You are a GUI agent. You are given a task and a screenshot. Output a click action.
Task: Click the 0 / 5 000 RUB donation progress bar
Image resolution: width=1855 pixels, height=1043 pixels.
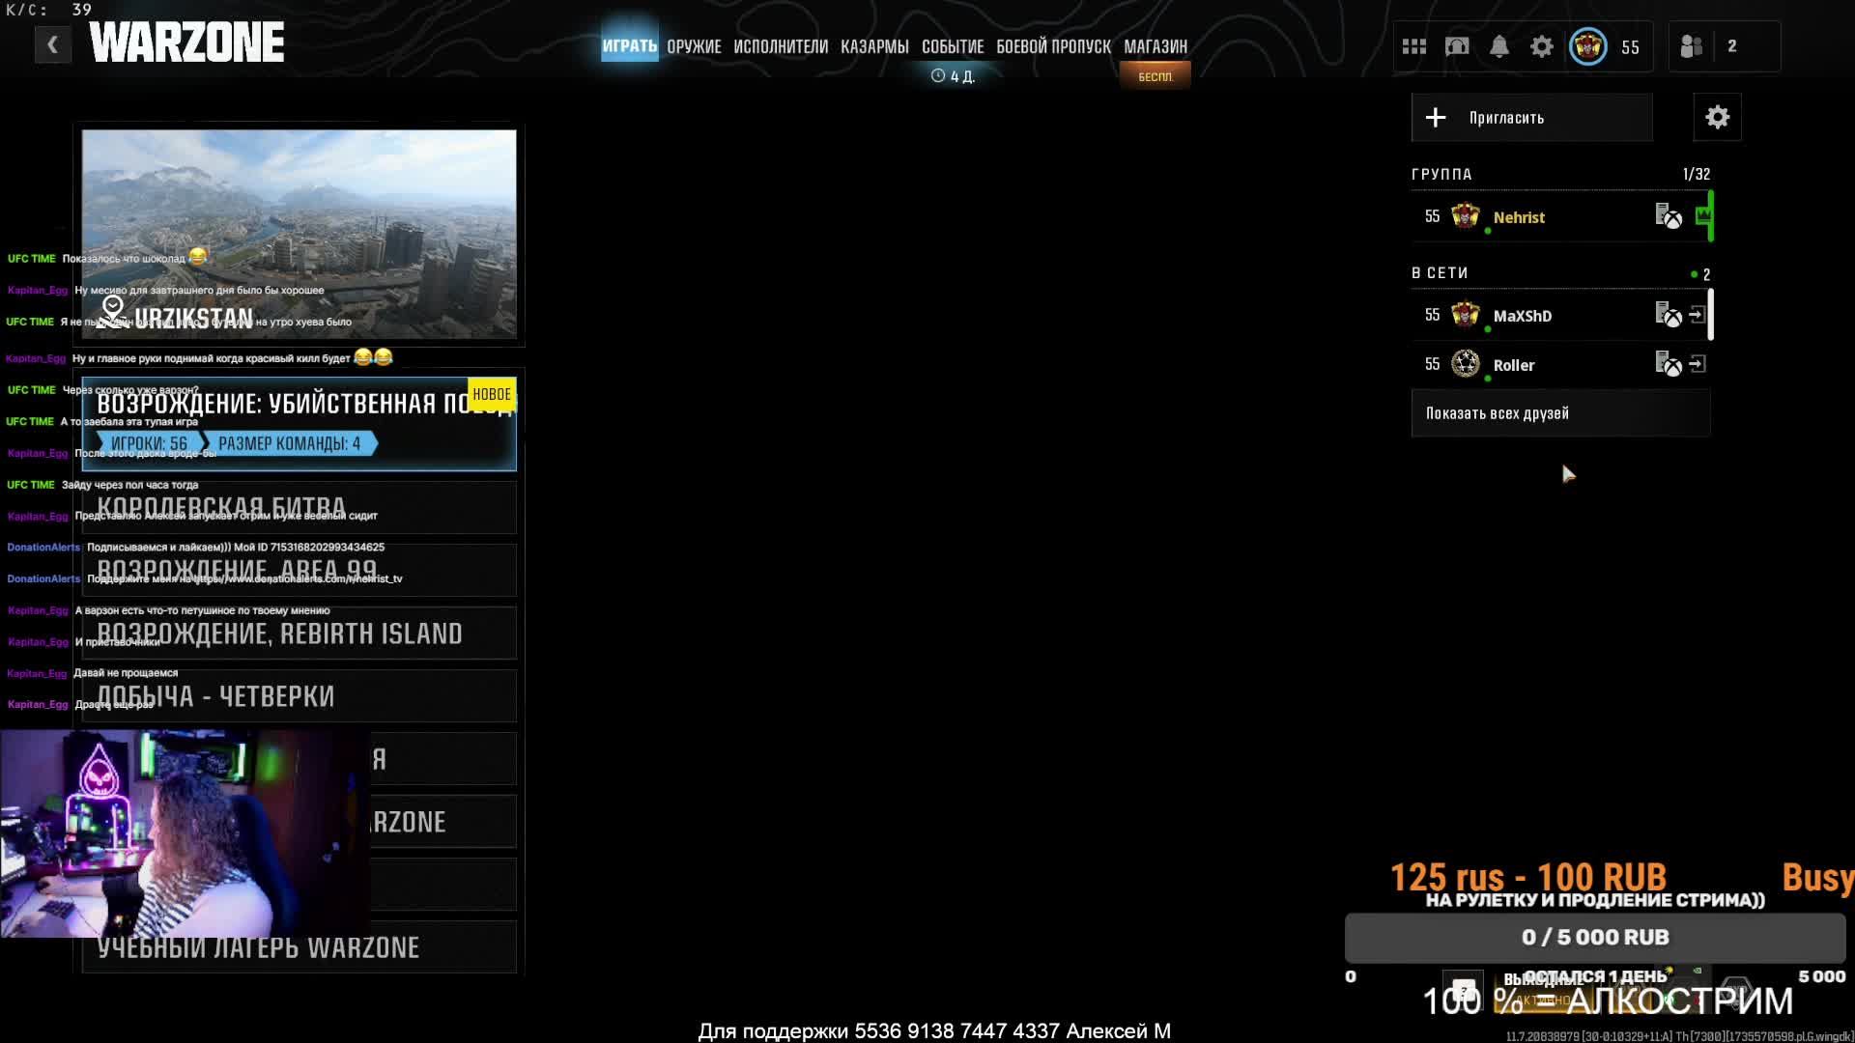click(x=1594, y=937)
